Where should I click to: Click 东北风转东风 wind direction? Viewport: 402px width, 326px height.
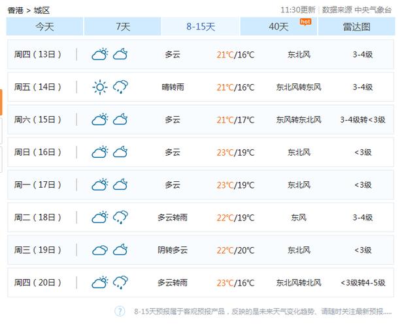pos(299,87)
